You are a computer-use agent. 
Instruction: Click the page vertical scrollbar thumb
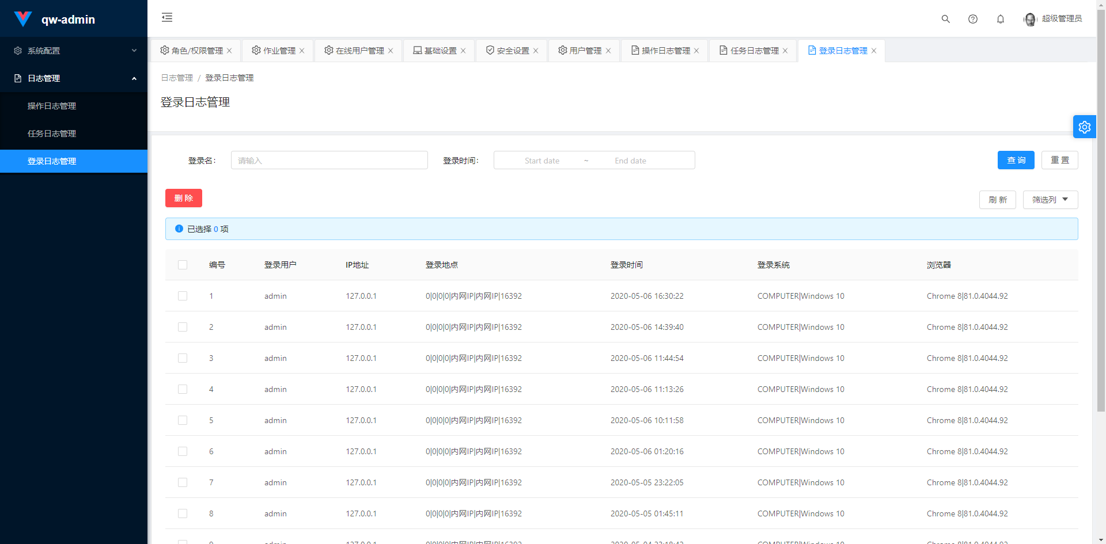1101,210
